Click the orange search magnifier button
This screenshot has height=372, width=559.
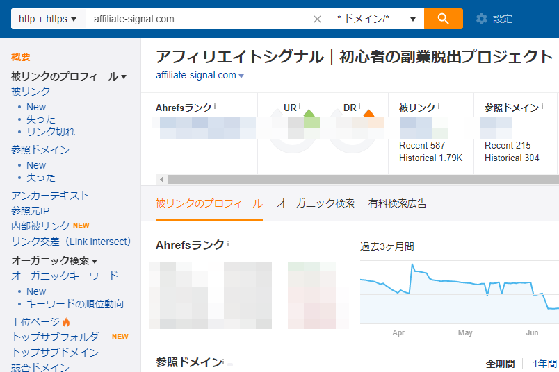coord(443,19)
